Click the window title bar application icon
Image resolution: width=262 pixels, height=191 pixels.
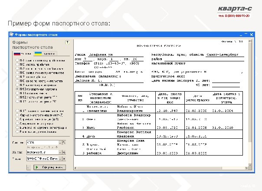pyautogui.click(x=11, y=35)
